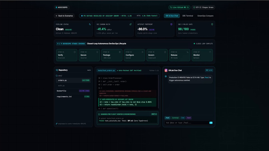Image resolution: width=269 pixels, height=151 pixels.
Task: Click the Govern stage document icon
Action: (x=165, y=52)
